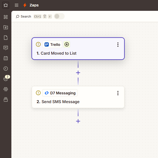
Task: Open three-dot menu on Trello step
Action: pyautogui.click(x=118, y=45)
